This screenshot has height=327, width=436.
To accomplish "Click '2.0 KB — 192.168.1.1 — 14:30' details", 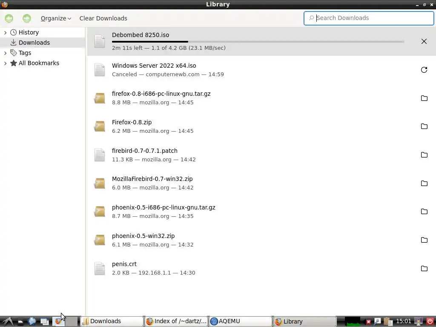I will (153, 273).
